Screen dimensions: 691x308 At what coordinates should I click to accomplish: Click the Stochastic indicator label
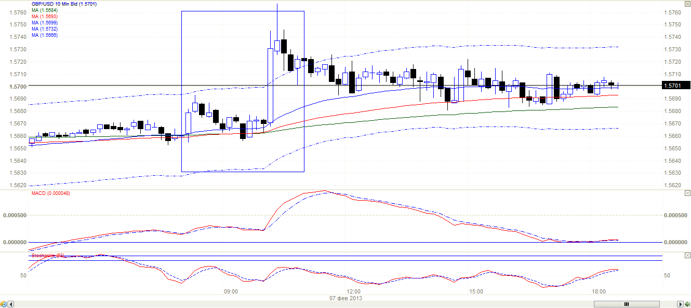[x=47, y=256]
